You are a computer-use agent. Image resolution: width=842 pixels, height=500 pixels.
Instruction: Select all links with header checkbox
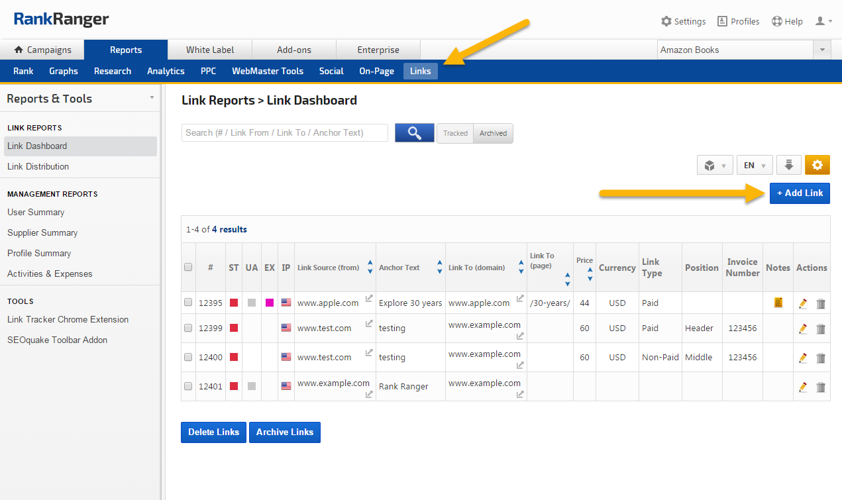[188, 268]
